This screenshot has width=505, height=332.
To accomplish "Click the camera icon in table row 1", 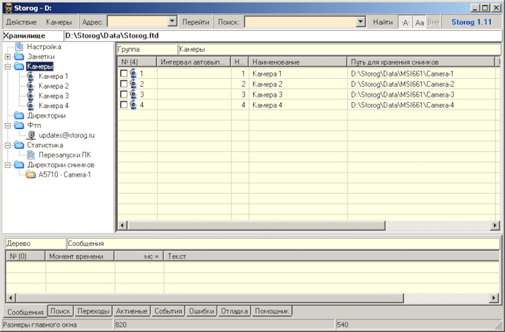I will [133, 74].
